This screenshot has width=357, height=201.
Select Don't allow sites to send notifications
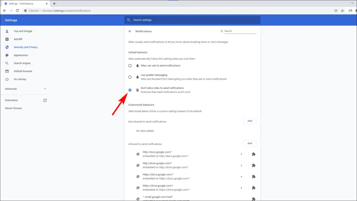pyautogui.click(x=130, y=90)
